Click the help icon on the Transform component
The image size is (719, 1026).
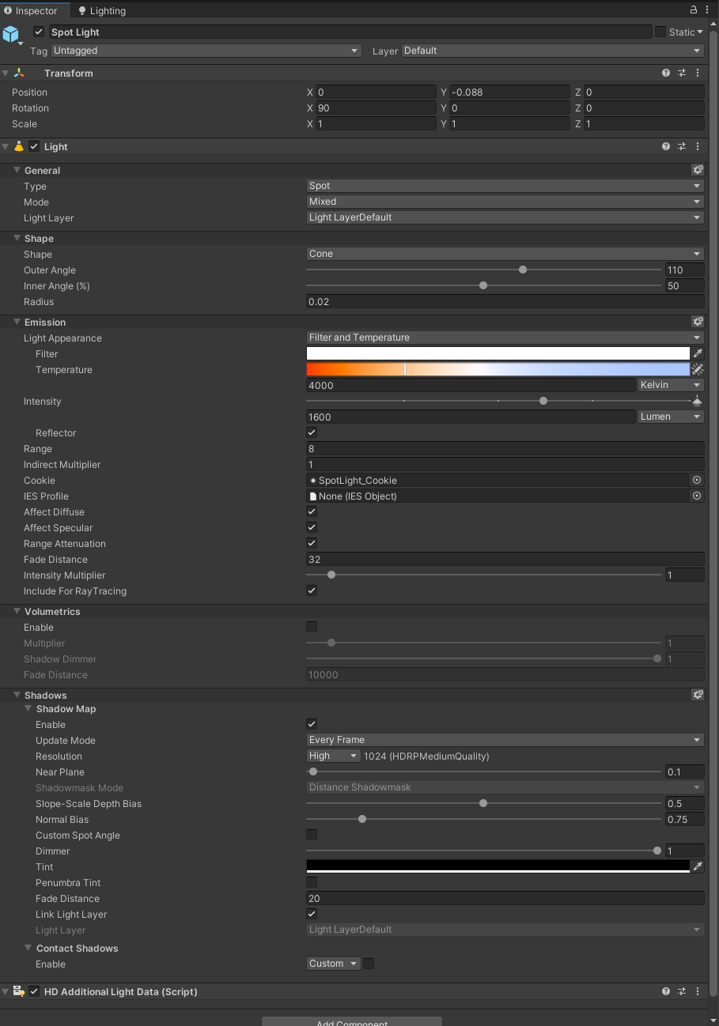point(665,73)
